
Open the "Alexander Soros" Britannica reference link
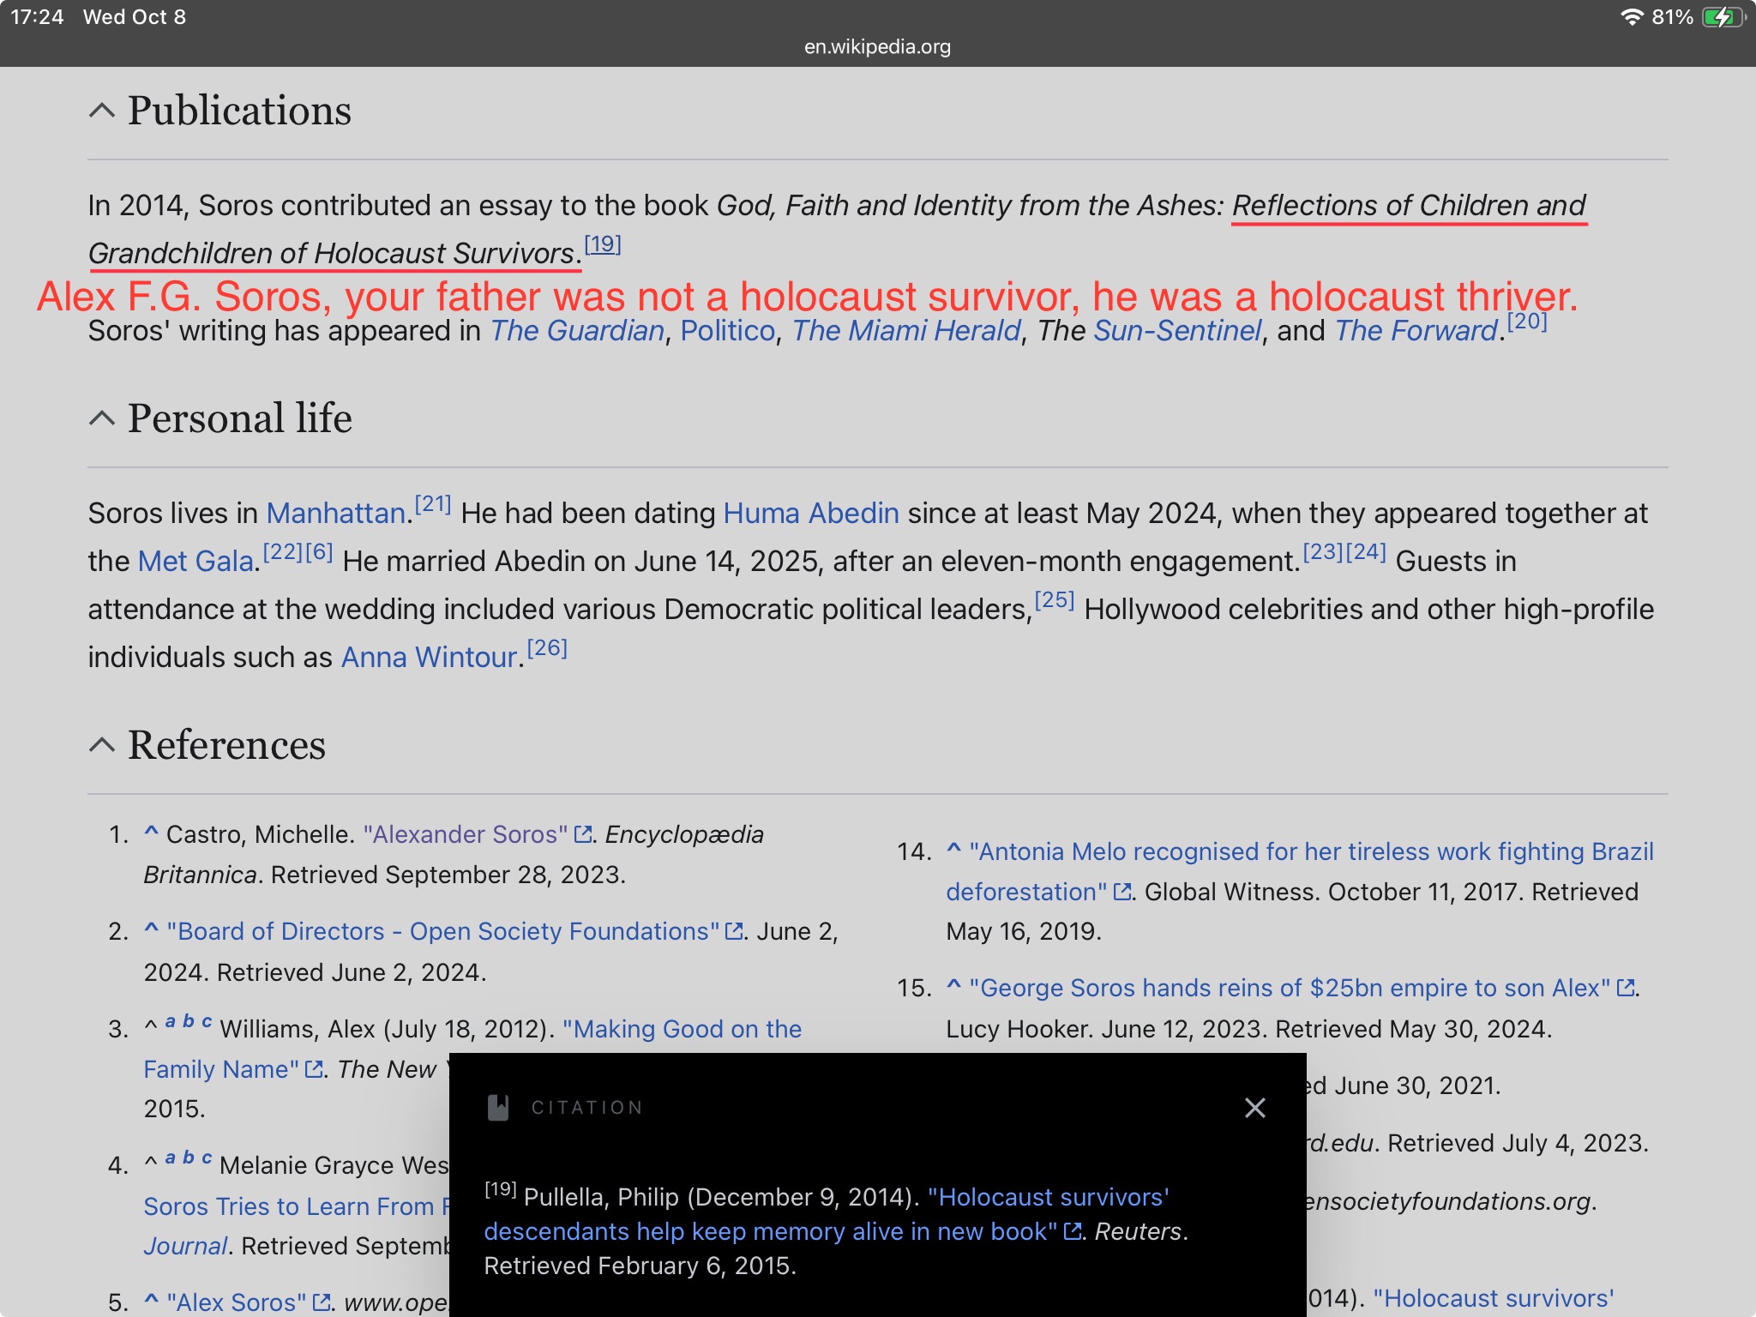465,834
